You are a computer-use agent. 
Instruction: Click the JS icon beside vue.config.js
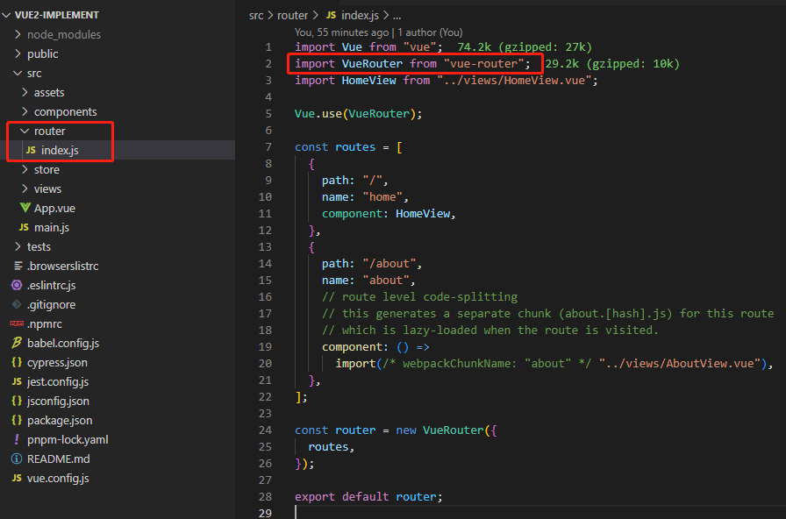[x=17, y=478]
